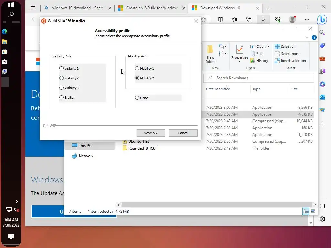331x248 pixels.
Task: Open Microsoft Store from taskbar
Action: [x=5, y=52]
